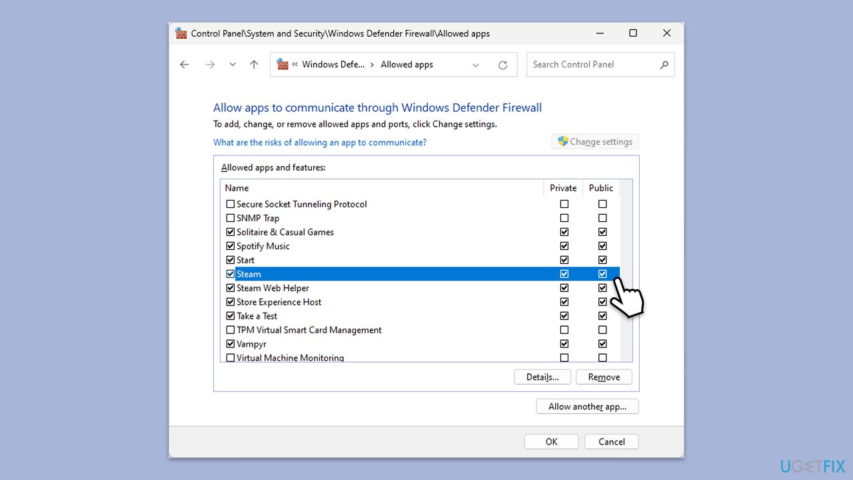Screen dimensions: 853x480
Task: Click the firewall icon in the address bar
Action: point(282,64)
